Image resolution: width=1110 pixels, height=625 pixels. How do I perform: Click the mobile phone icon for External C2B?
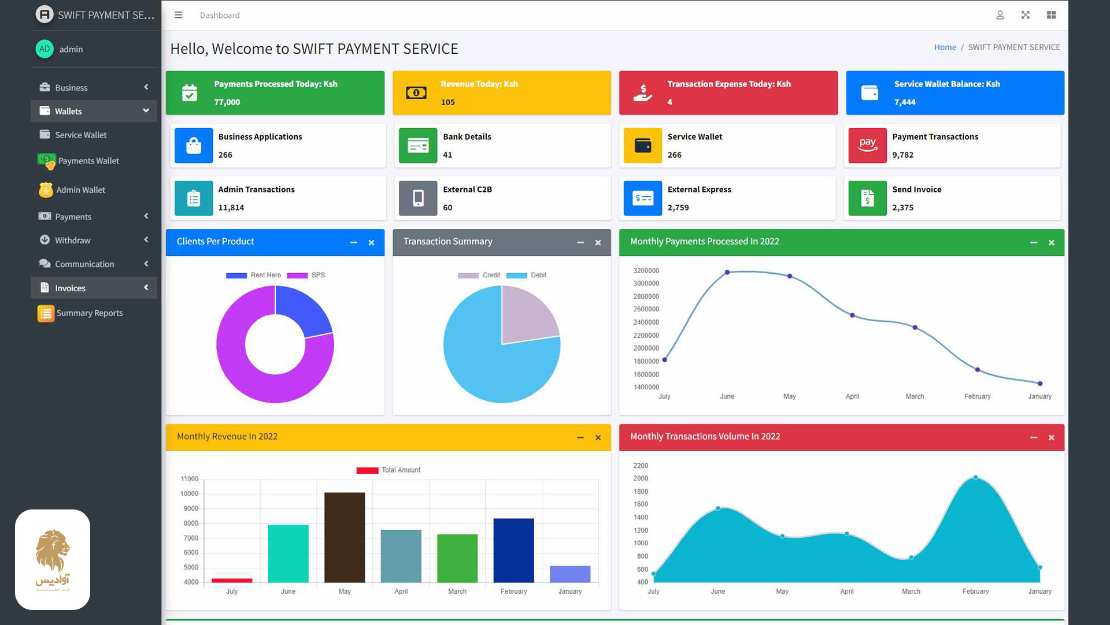point(418,198)
